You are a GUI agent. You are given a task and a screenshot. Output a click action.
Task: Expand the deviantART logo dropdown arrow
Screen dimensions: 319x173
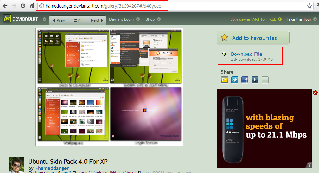click(x=45, y=19)
